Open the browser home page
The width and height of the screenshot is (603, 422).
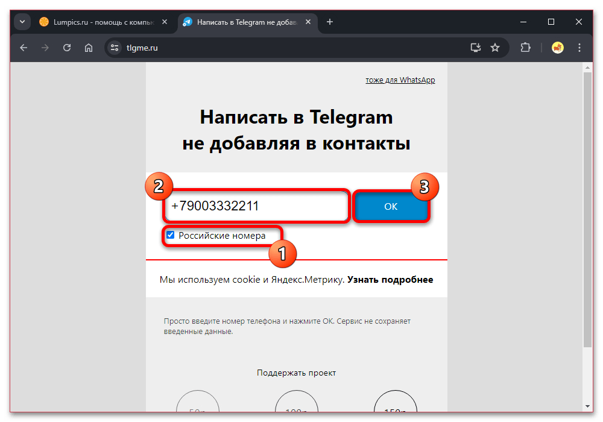pyautogui.click(x=89, y=48)
